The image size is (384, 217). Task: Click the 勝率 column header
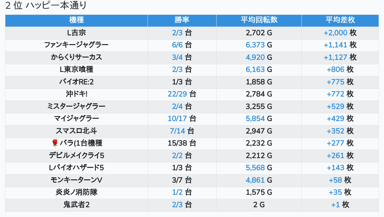(182, 20)
